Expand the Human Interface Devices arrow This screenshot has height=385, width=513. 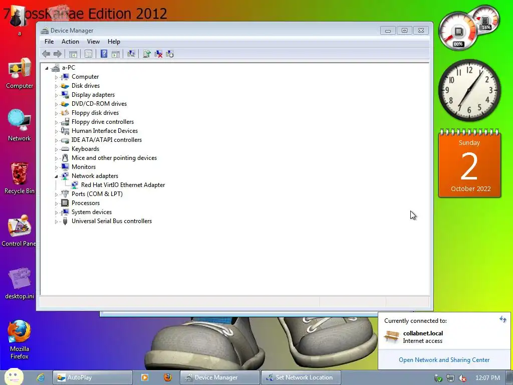click(x=56, y=131)
